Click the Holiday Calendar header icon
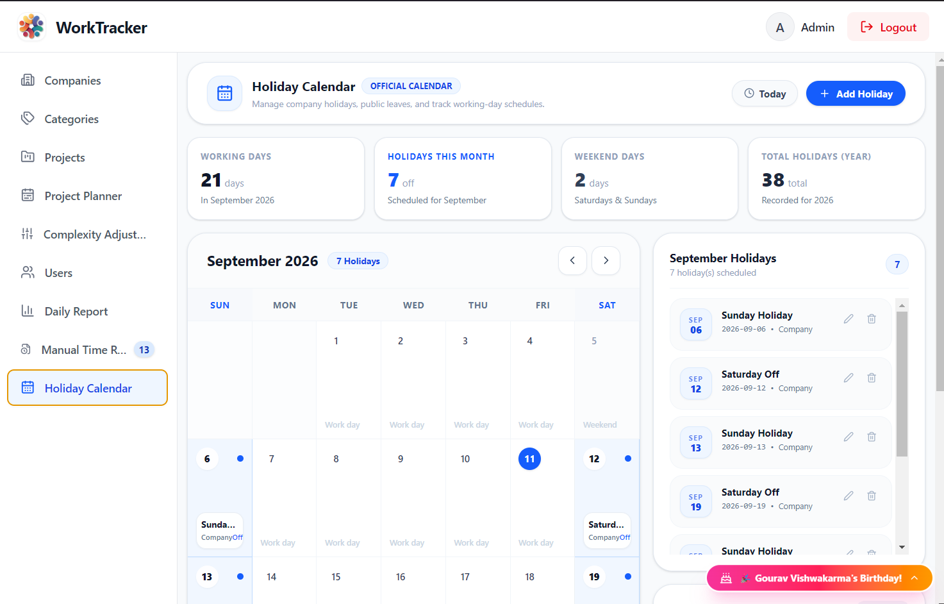 [x=224, y=94]
